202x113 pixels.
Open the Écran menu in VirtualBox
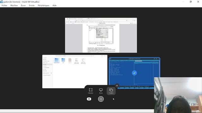[x=23, y=5]
